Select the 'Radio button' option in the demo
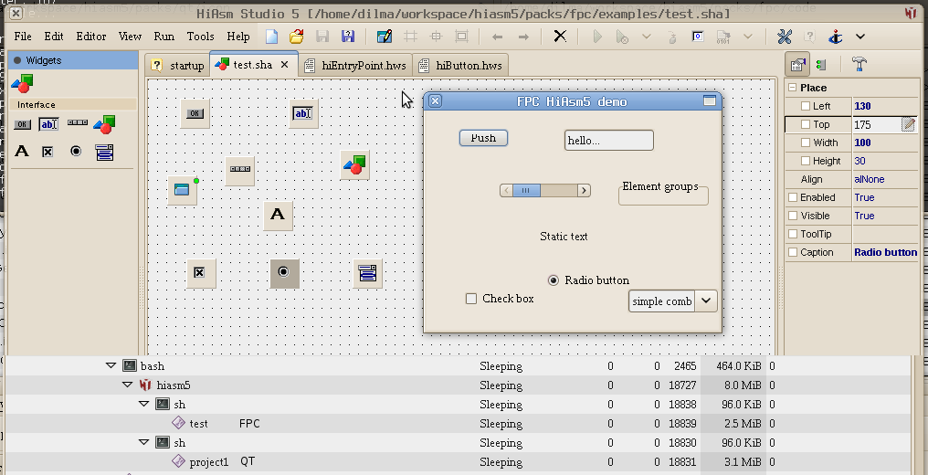This screenshot has width=928, height=475. click(x=554, y=280)
